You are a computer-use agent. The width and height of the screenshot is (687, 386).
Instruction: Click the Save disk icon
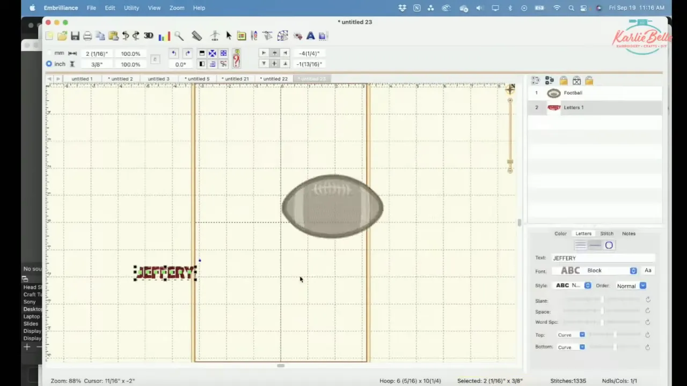coord(75,36)
